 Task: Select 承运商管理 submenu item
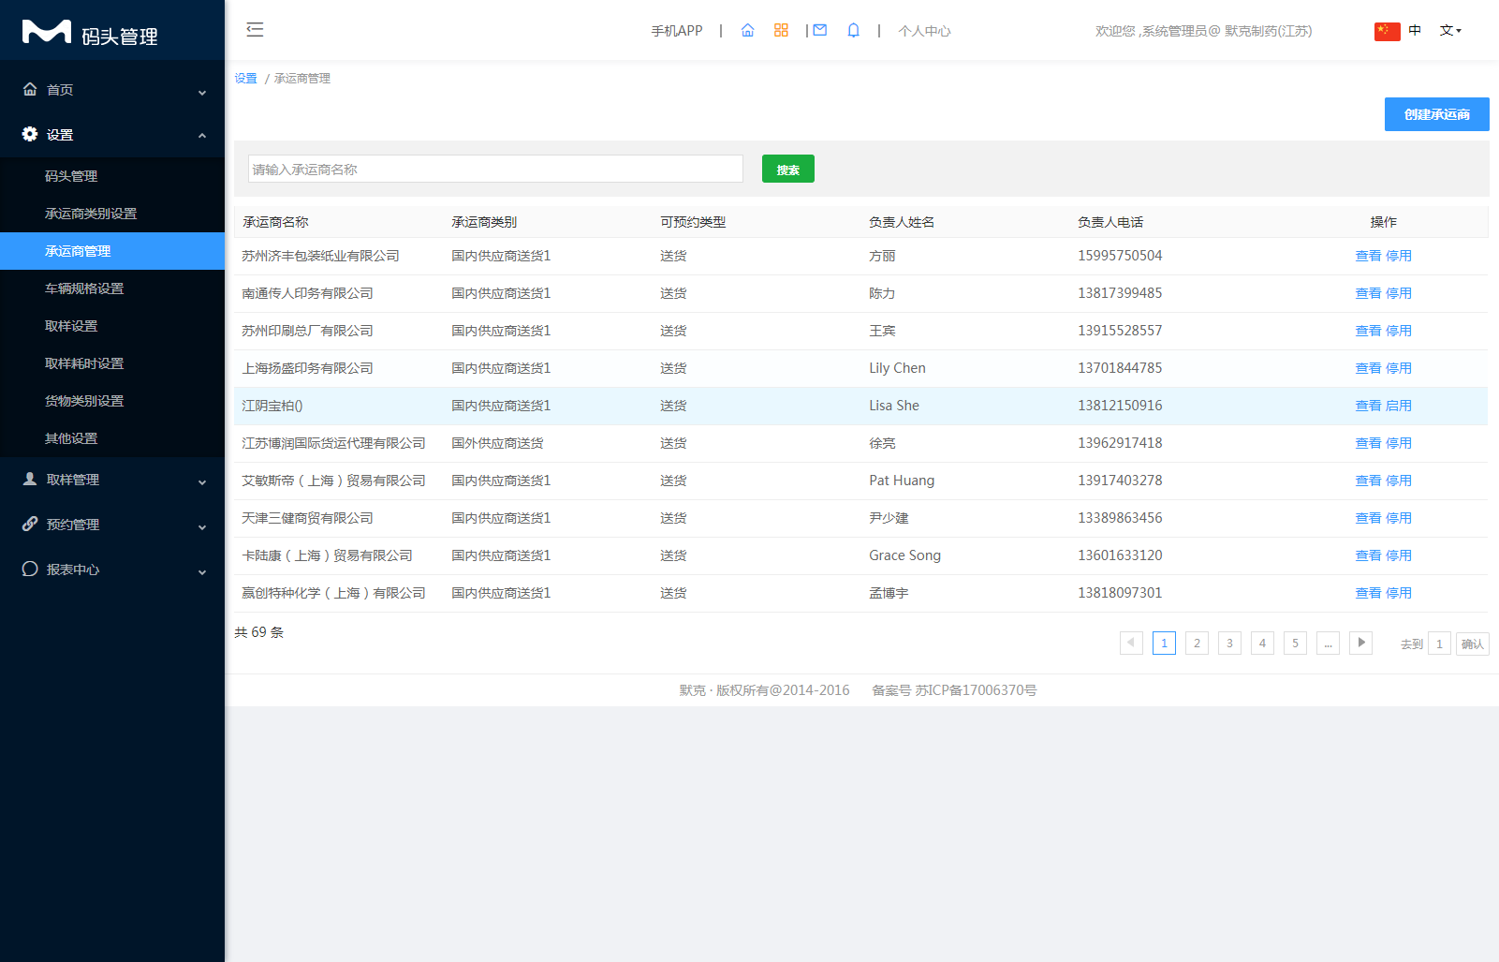112,251
